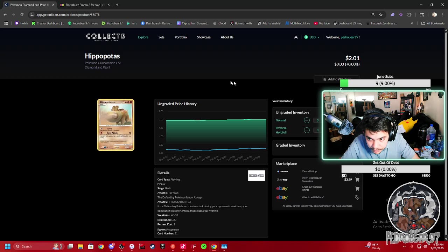The image size is (448, 252).
Task: Open a new browser tab
Action: coord(117,5)
